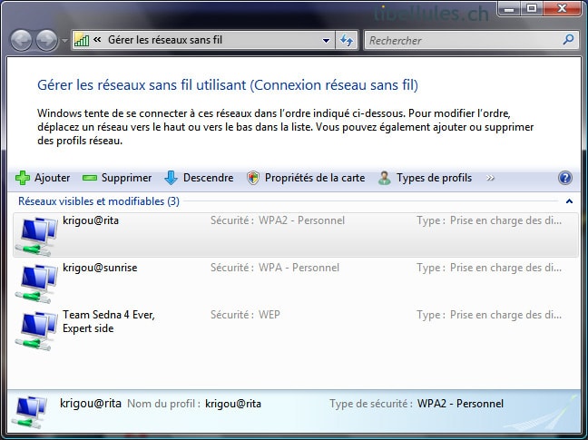Image resolution: width=588 pixels, height=440 pixels.
Task: Click the green plus Ajouter icon
Action: [x=23, y=178]
